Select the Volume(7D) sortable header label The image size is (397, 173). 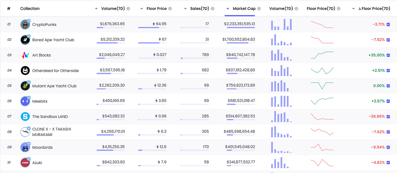(x=113, y=9)
